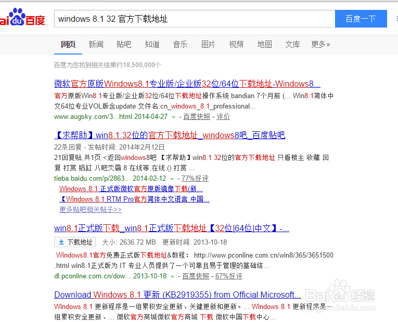Open 百度快照 for the pconline result

(196, 276)
